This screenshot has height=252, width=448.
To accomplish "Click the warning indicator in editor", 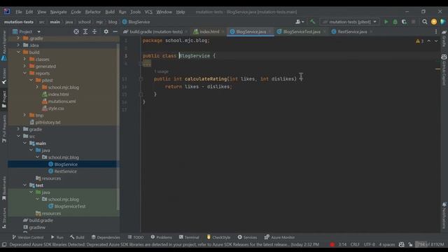I will 420,41.
